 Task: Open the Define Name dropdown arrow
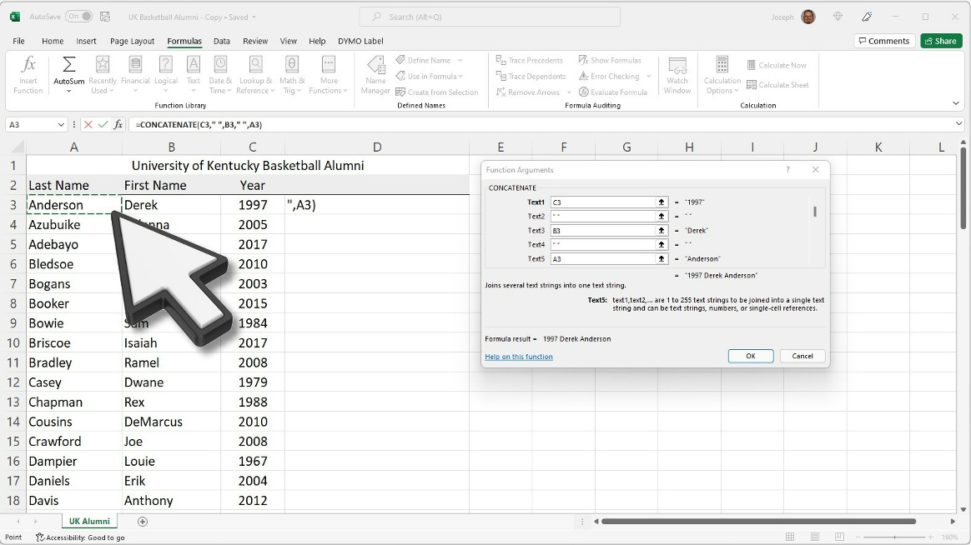[x=460, y=60]
